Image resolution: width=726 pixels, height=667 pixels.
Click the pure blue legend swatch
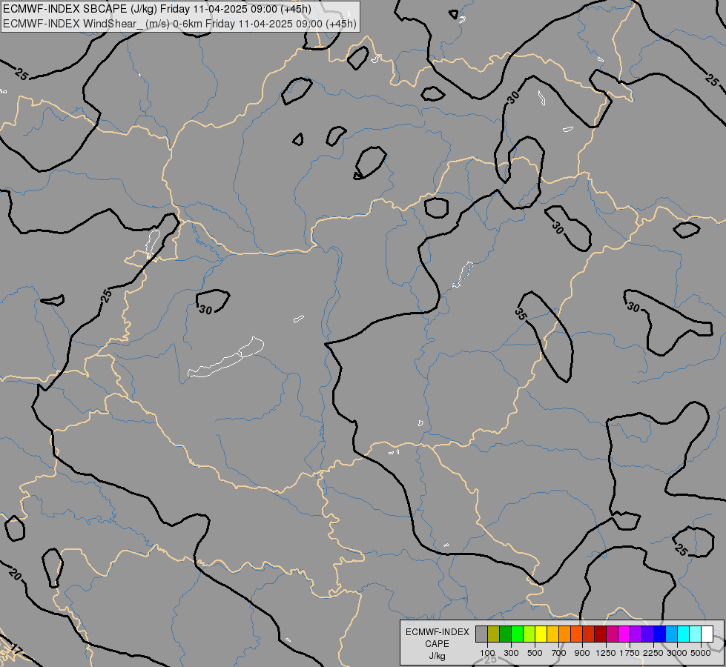660,634
